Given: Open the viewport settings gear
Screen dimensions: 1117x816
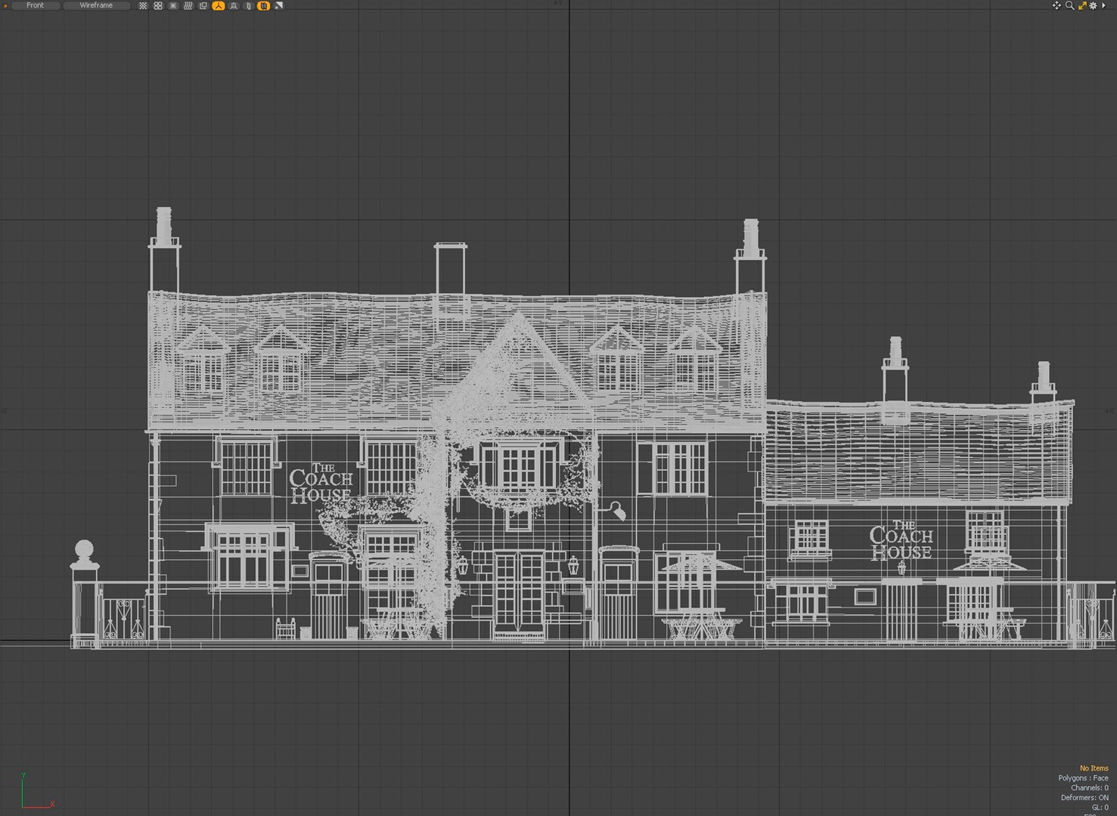Looking at the screenshot, I should pos(1094,5).
